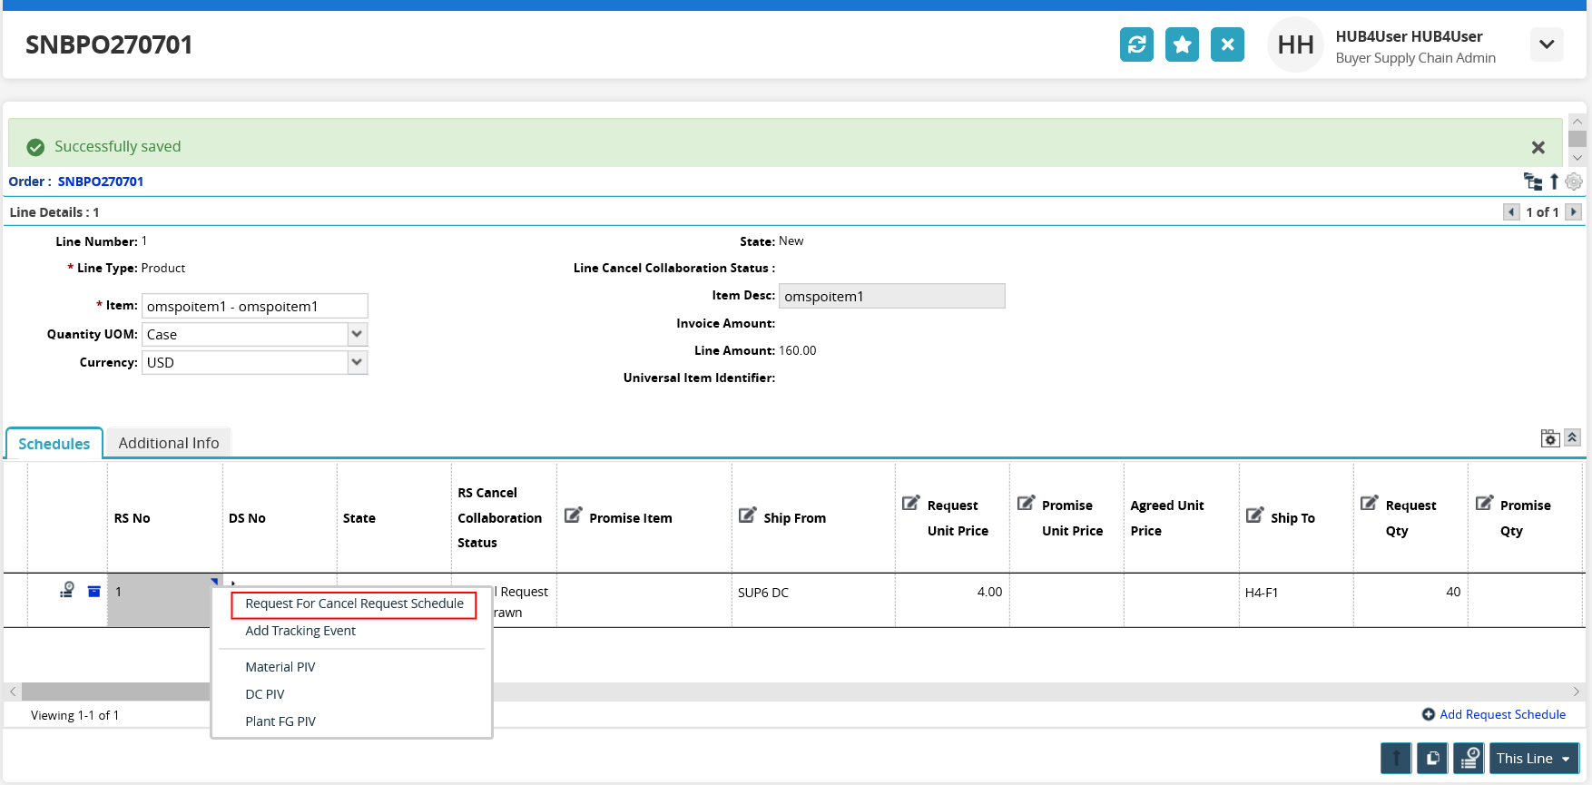Collapse the Schedules section with double chevron

click(1572, 438)
